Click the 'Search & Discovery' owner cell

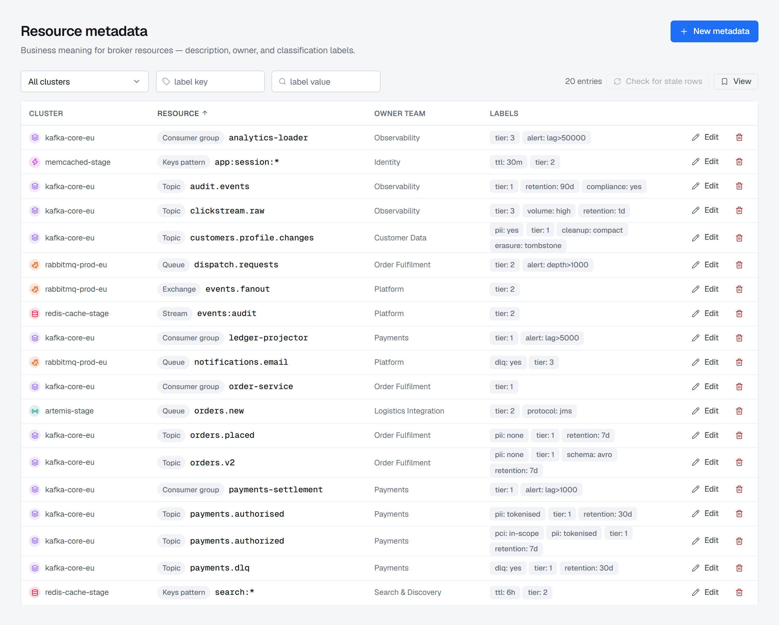(407, 592)
